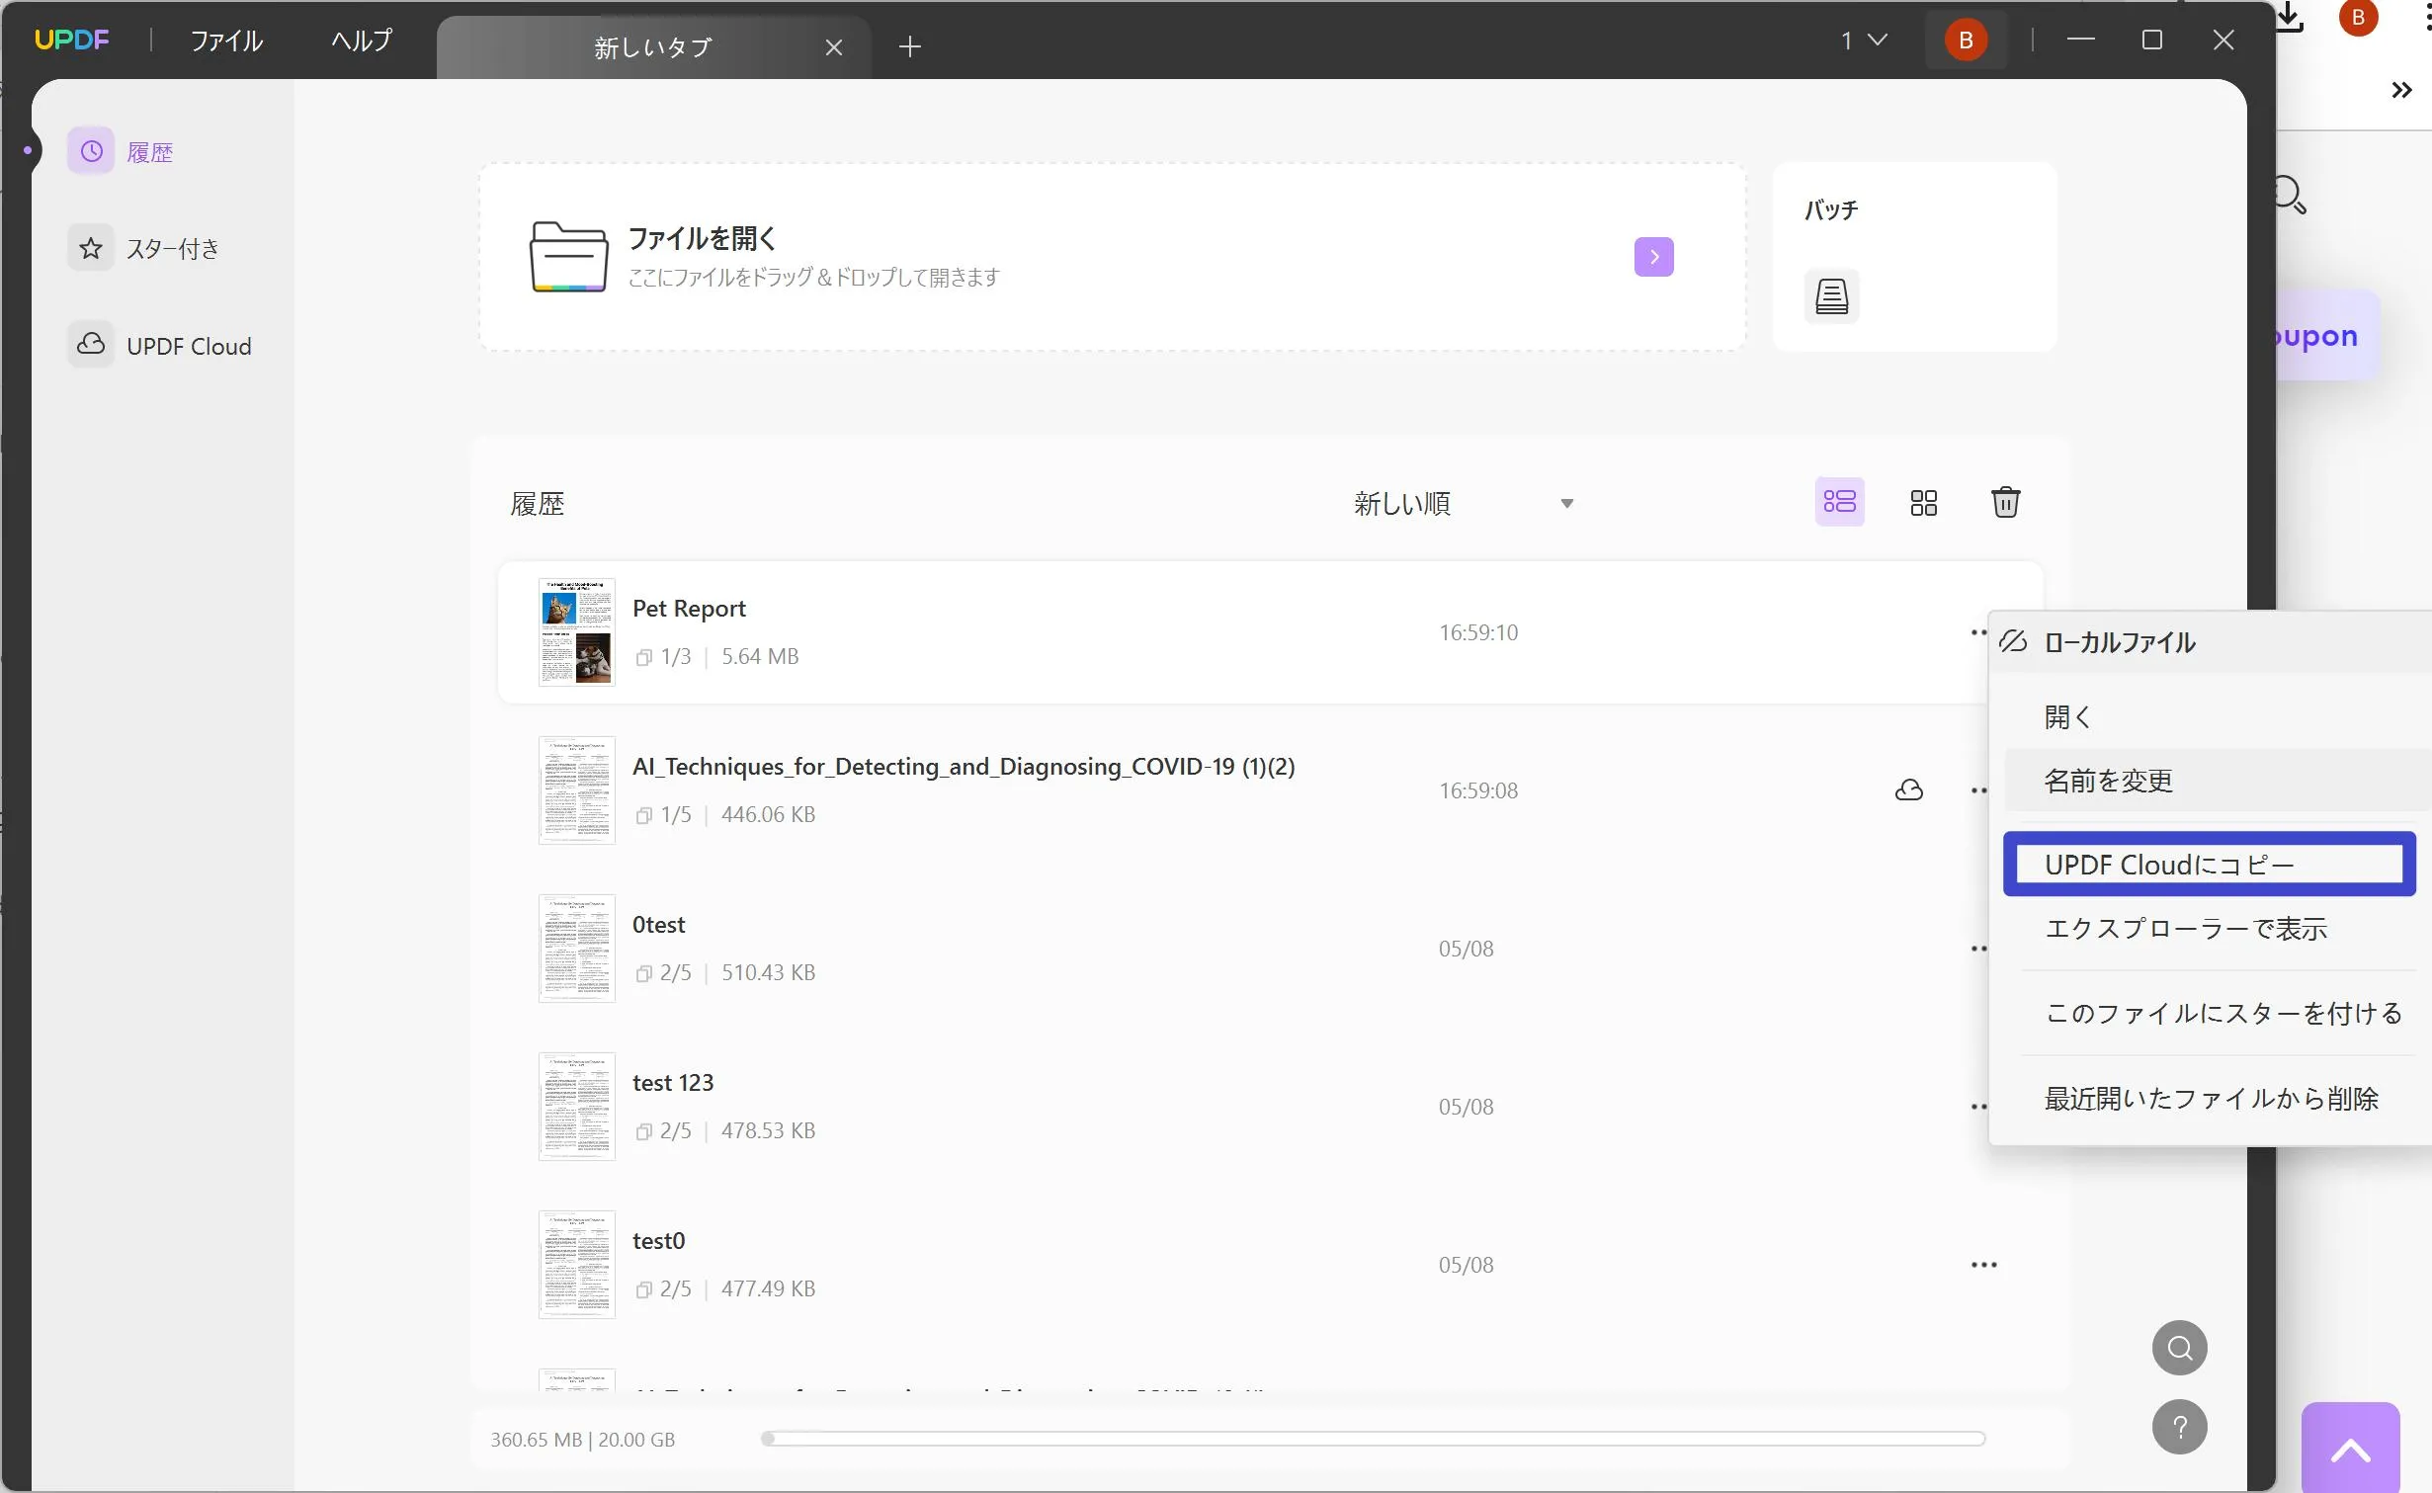Click the download icon in background window
Viewport: 2432px width, 1493px height.
(2290, 16)
